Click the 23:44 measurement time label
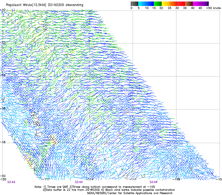The width and height of the screenshot is (222, 195). 11,182
